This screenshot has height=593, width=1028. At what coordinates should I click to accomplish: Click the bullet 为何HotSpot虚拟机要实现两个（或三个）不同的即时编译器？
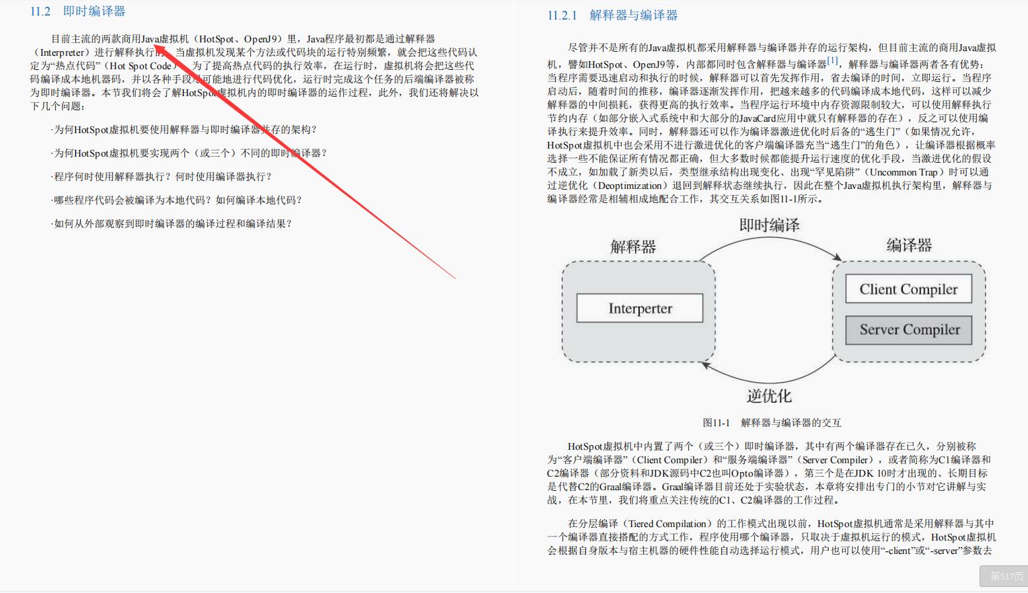[x=188, y=153]
